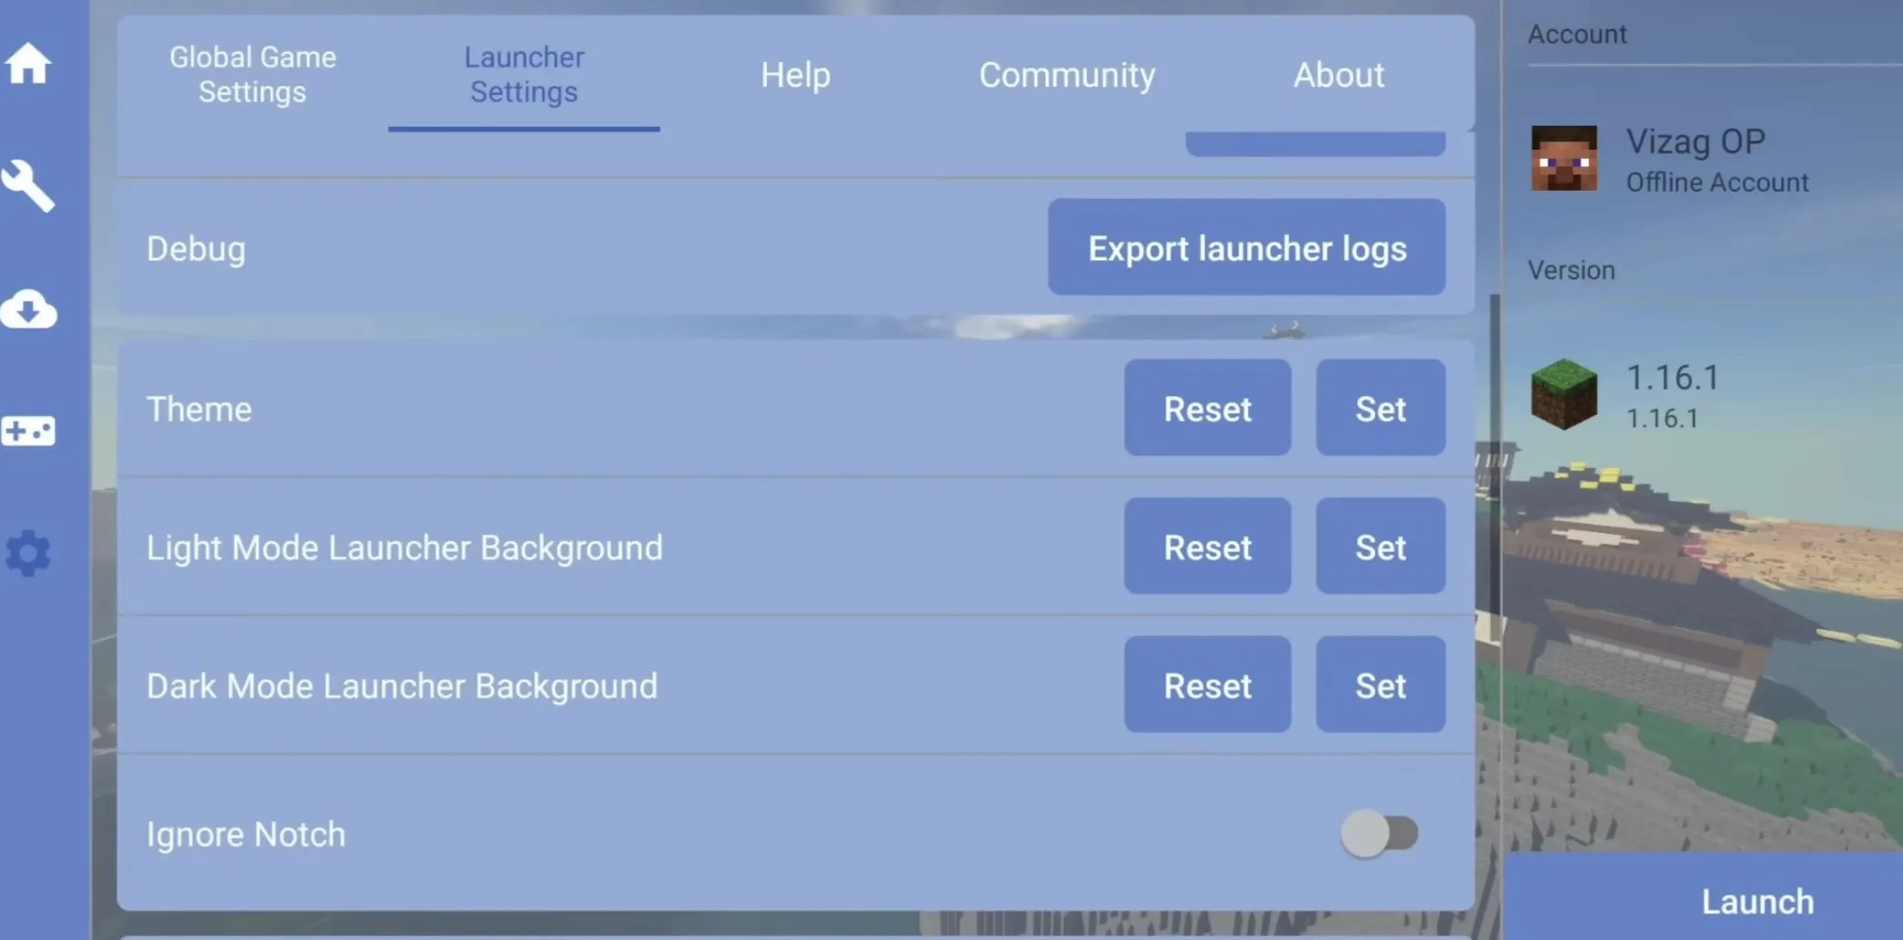Open the wrench manage icon
The height and width of the screenshot is (940, 1903).
(x=28, y=186)
